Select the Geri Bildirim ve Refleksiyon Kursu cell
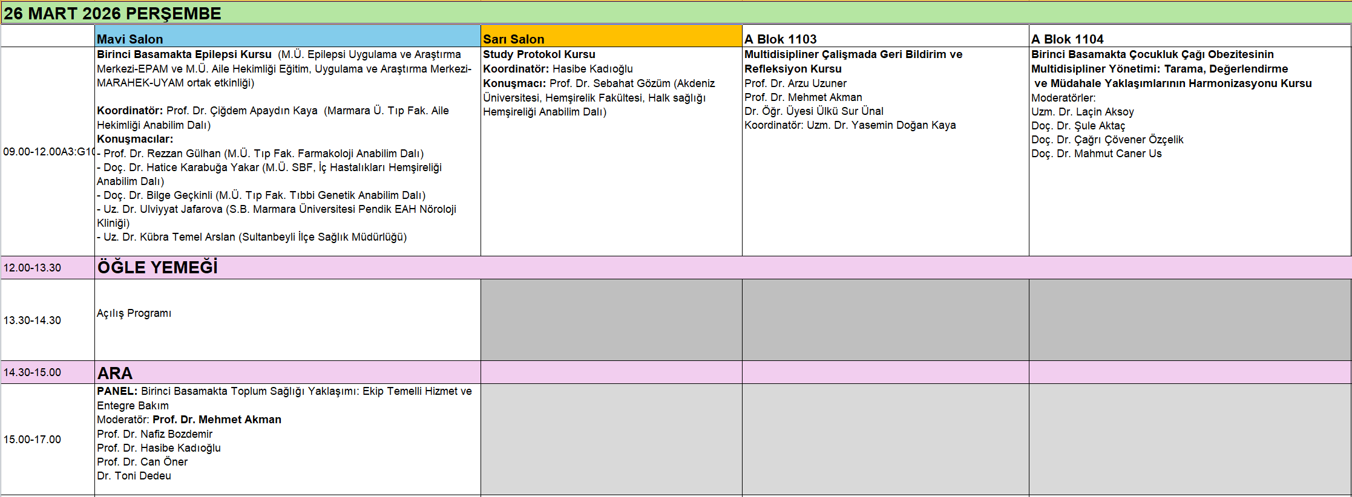The image size is (1352, 497). click(x=885, y=151)
